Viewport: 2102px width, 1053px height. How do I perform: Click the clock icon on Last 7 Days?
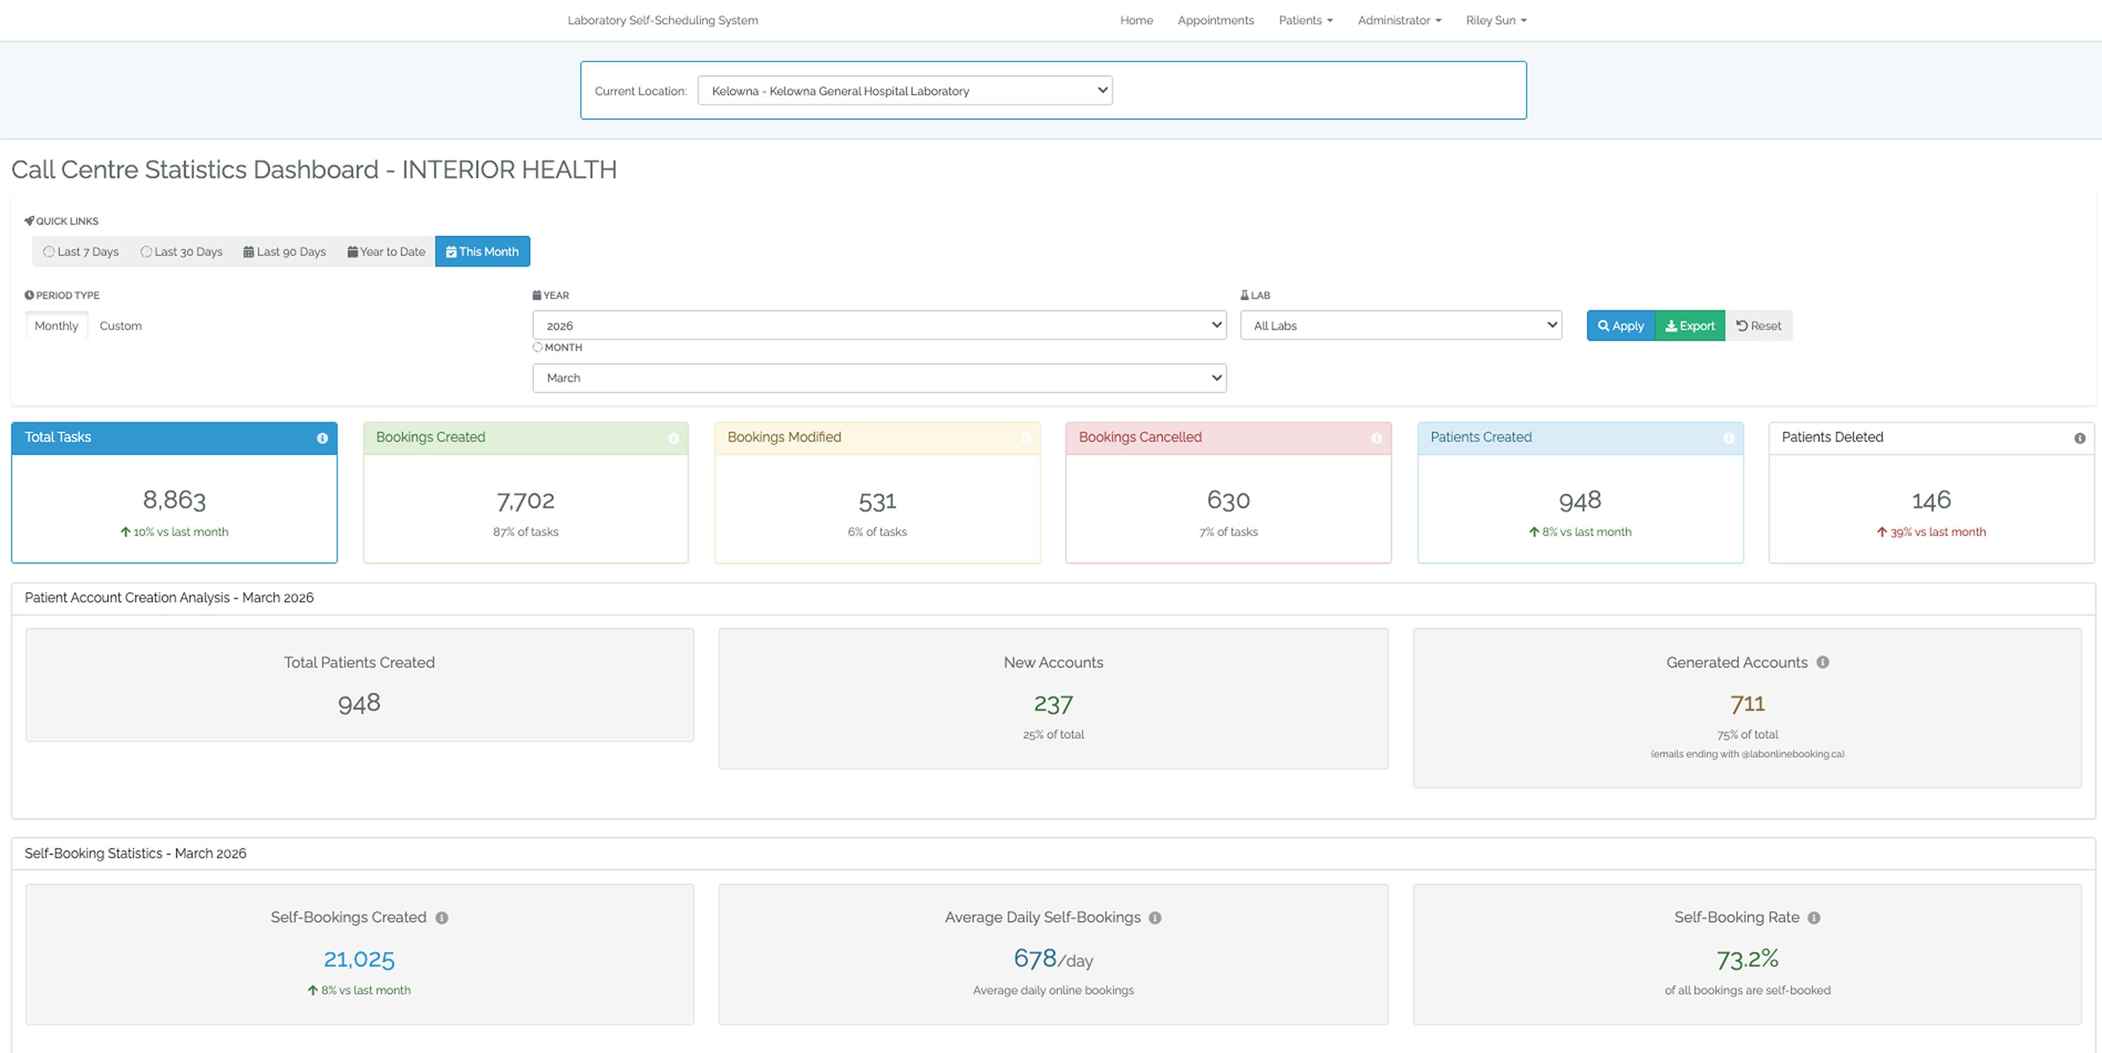pos(49,251)
